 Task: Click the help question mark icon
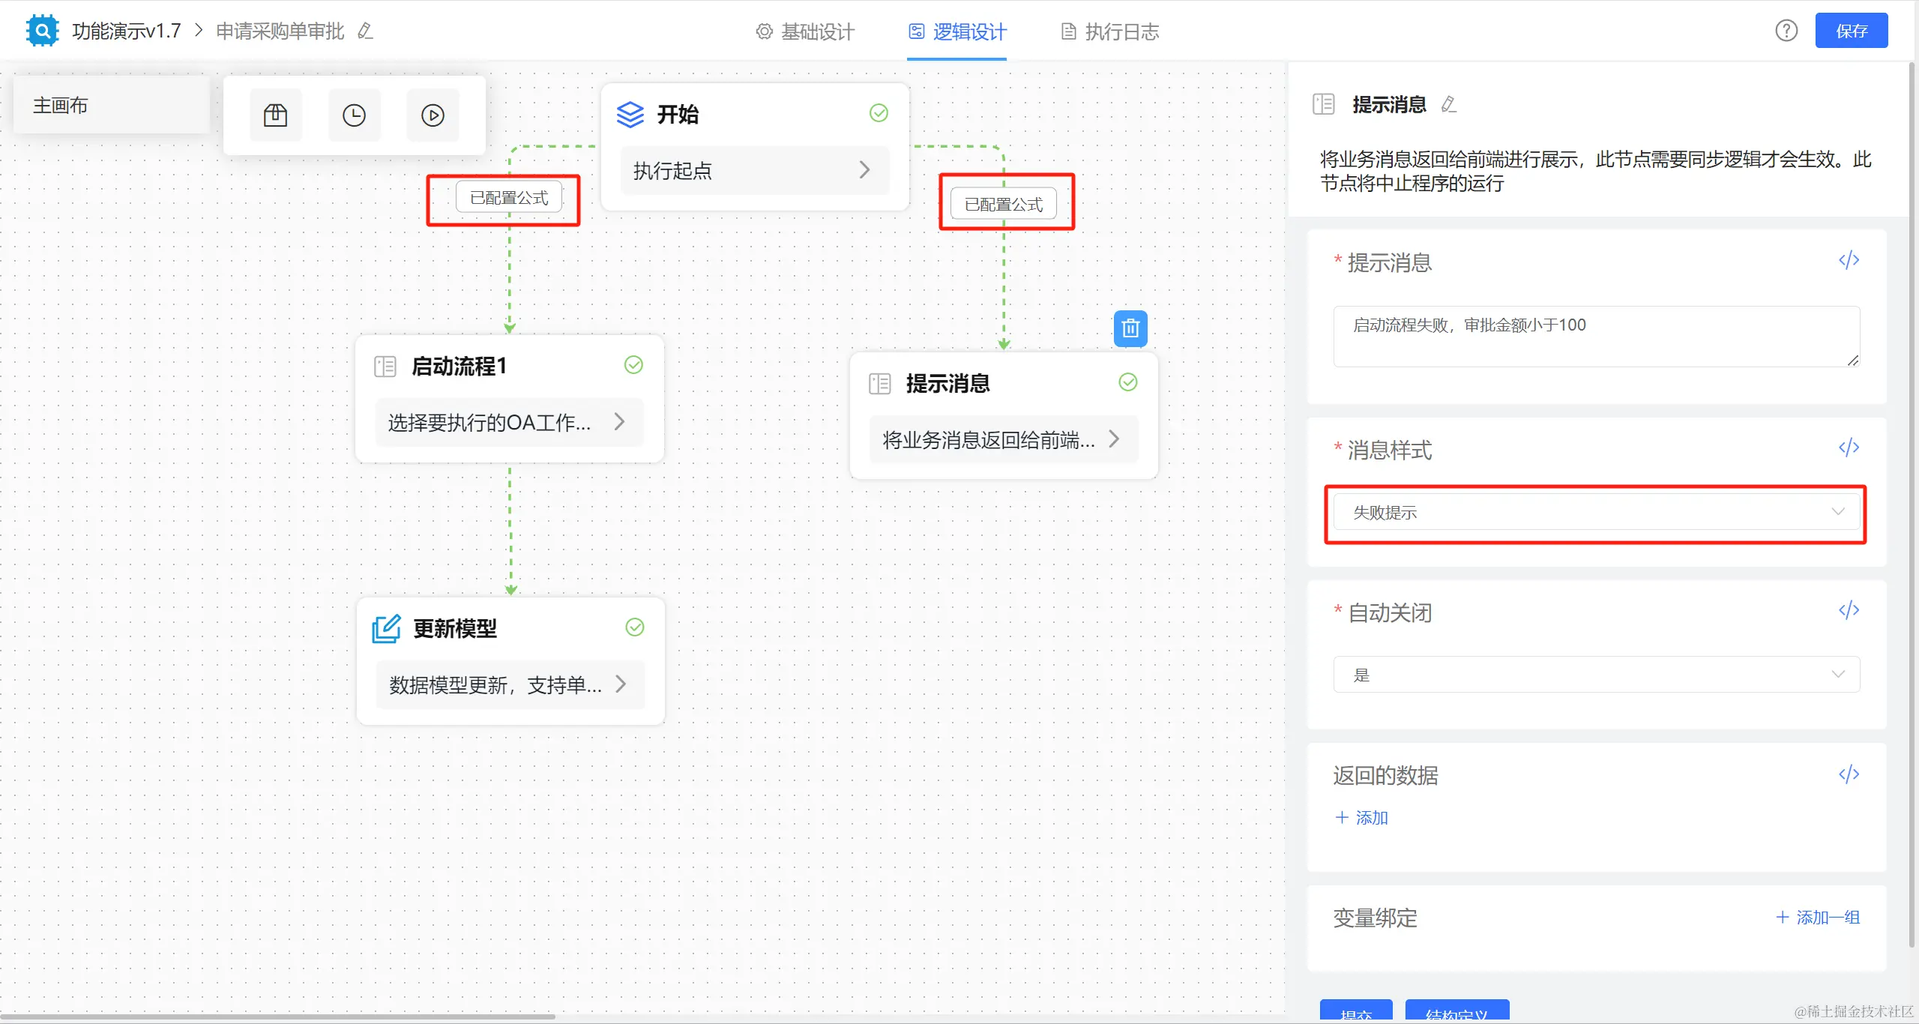coord(1786,31)
